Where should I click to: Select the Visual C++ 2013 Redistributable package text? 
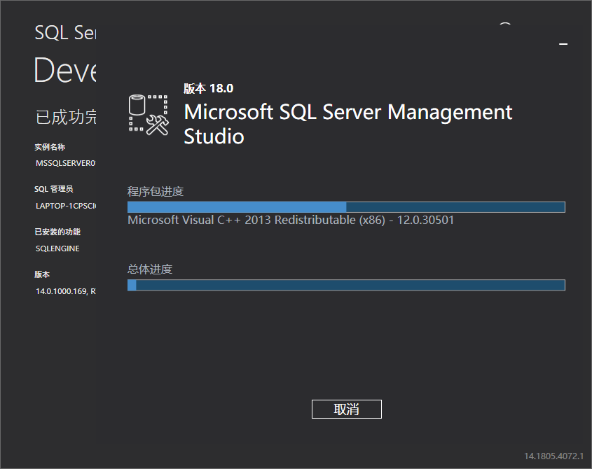[291, 220]
